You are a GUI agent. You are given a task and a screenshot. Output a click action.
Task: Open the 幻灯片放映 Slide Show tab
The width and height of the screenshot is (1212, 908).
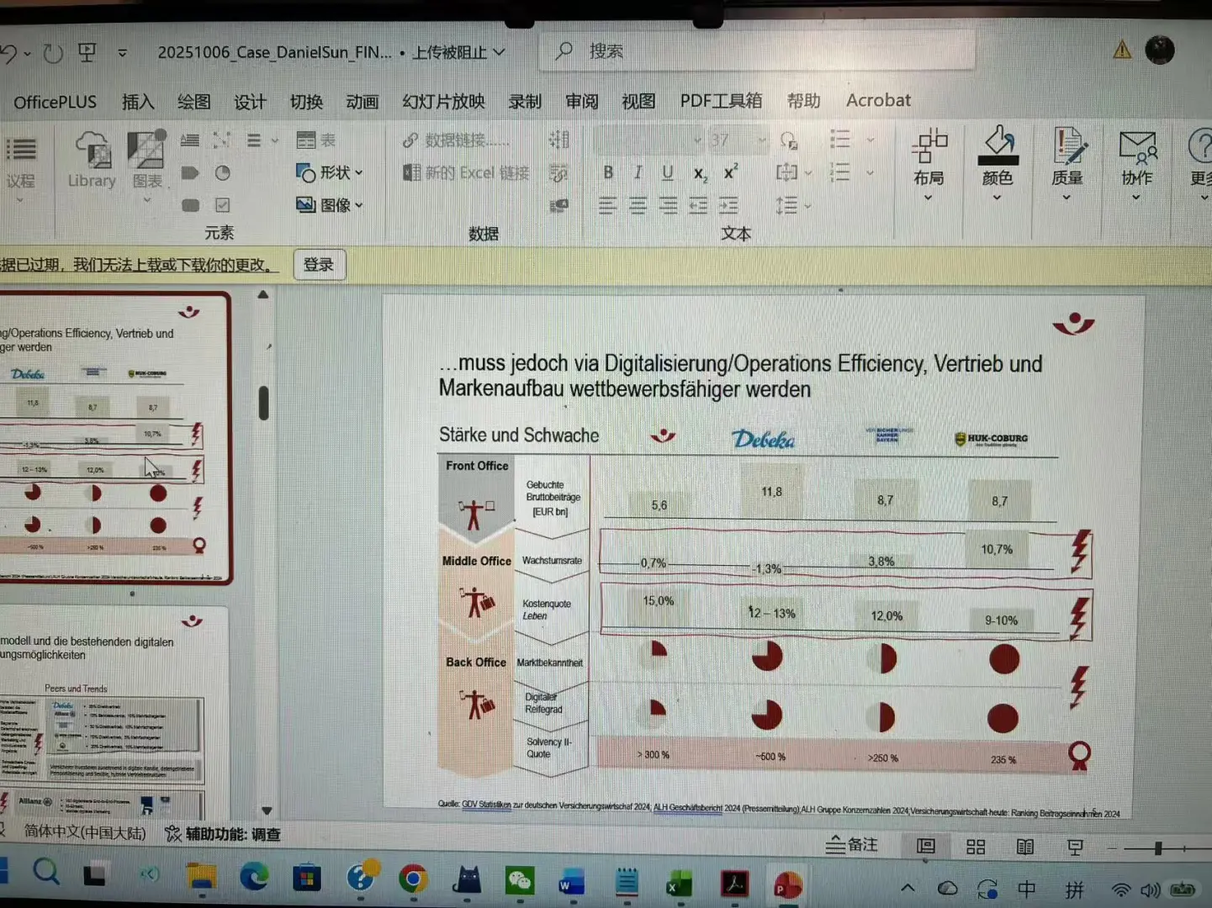tap(443, 101)
